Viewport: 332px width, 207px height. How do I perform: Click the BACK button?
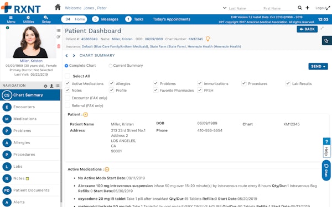click(x=307, y=29)
